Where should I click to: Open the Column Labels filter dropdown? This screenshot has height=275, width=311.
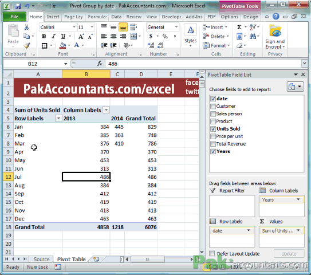107,110
